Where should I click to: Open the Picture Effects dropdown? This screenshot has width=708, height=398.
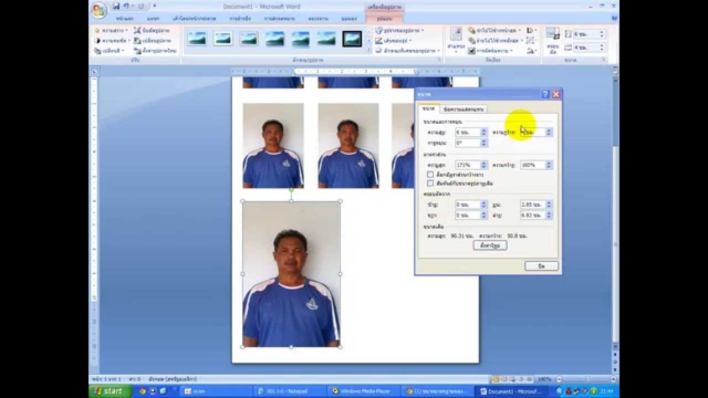tap(408, 50)
